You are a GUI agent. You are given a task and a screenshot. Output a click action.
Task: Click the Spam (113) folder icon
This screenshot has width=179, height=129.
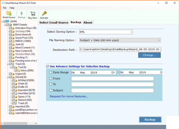pos(16,97)
